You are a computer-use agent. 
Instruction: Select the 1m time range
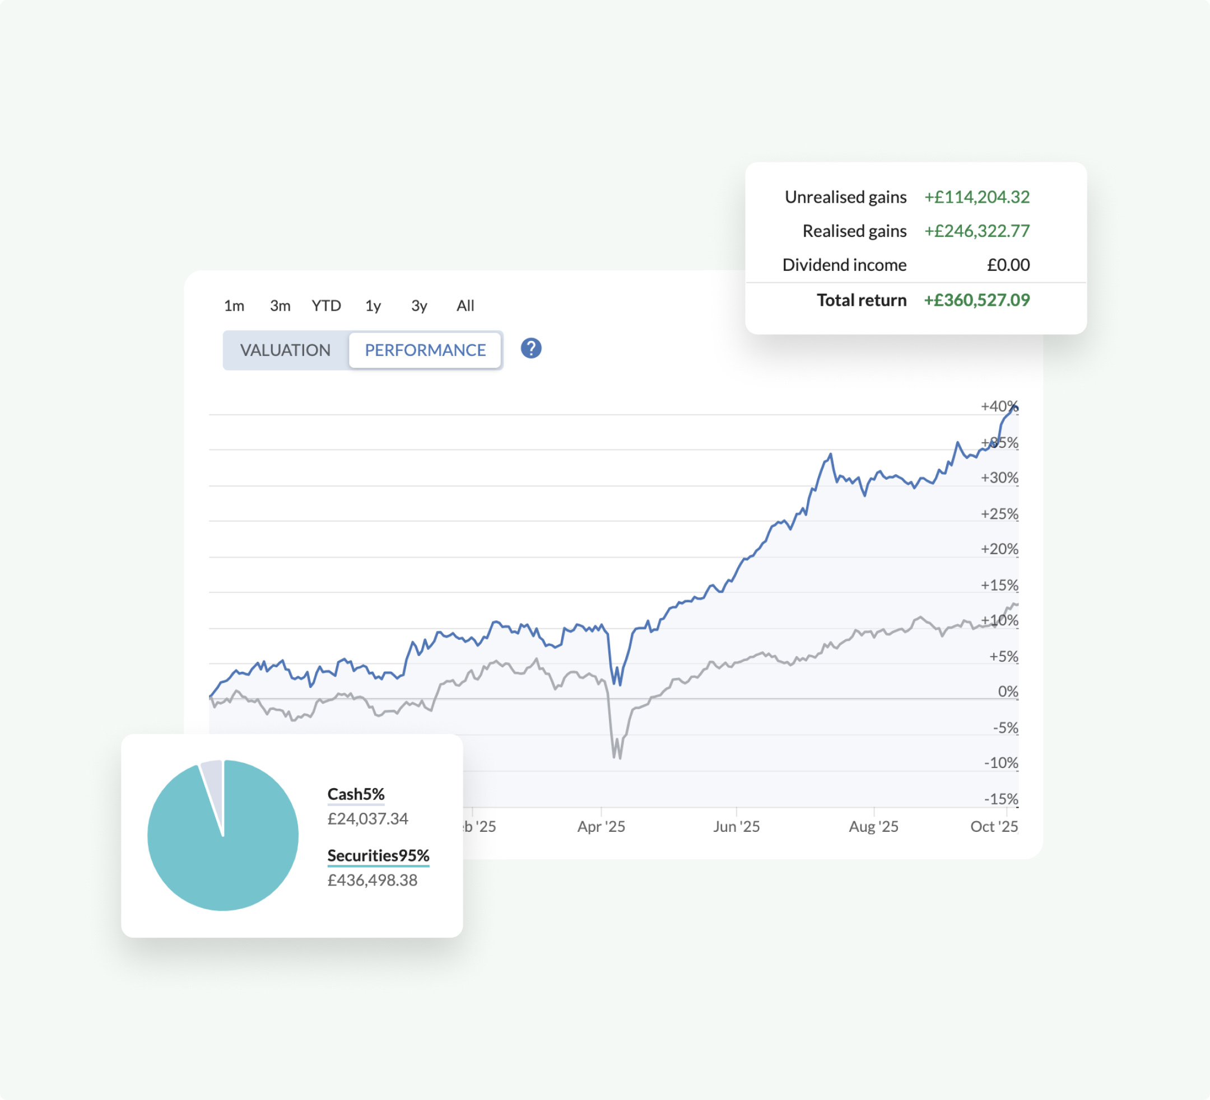[x=234, y=306]
